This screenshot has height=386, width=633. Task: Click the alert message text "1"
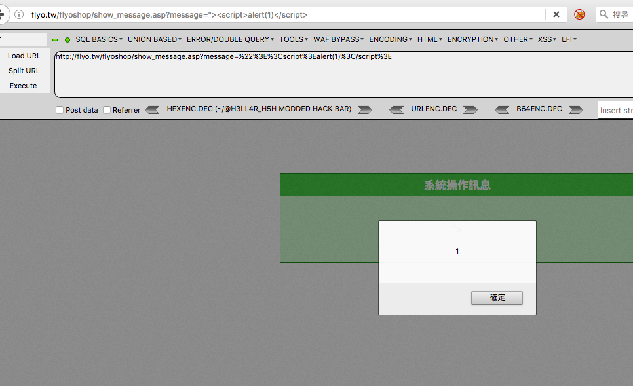(x=457, y=251)
